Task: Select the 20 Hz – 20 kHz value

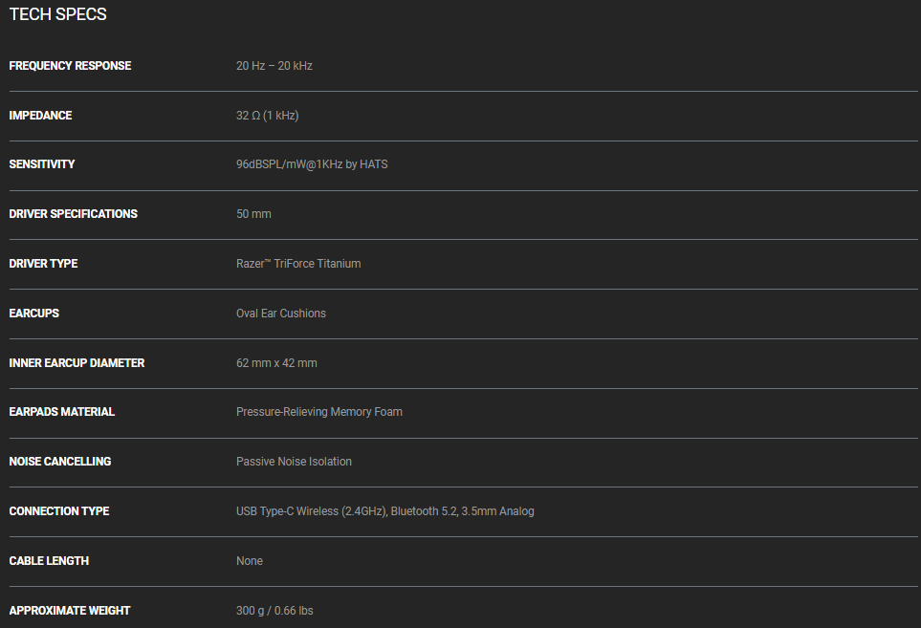Action: [274, 66]
